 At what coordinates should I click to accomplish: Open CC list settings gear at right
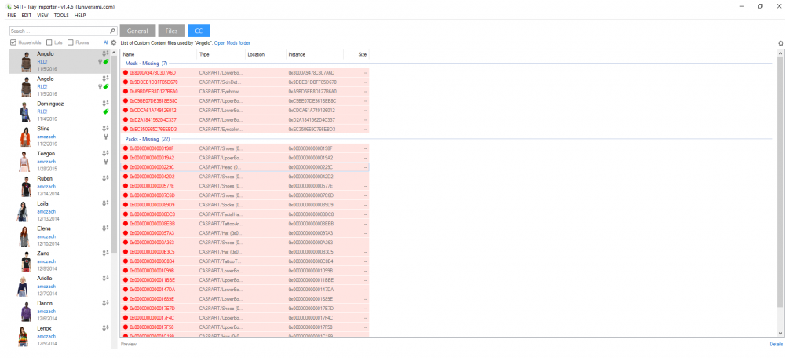point(780,43)
